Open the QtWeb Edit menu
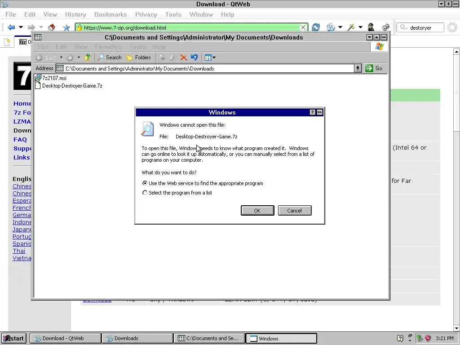Viewport: 460px width, 345px height. (x=30, y=14)
